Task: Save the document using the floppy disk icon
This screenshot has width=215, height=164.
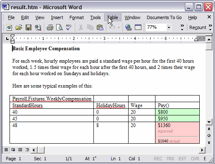Action: (29, 27)
